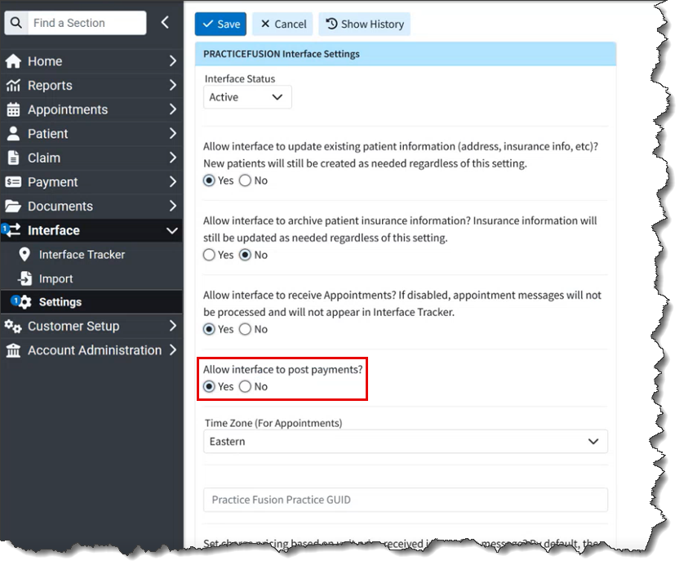The image size is (688, 574).
Task: Open the Appointments menu item
Action: pos(91,109)
